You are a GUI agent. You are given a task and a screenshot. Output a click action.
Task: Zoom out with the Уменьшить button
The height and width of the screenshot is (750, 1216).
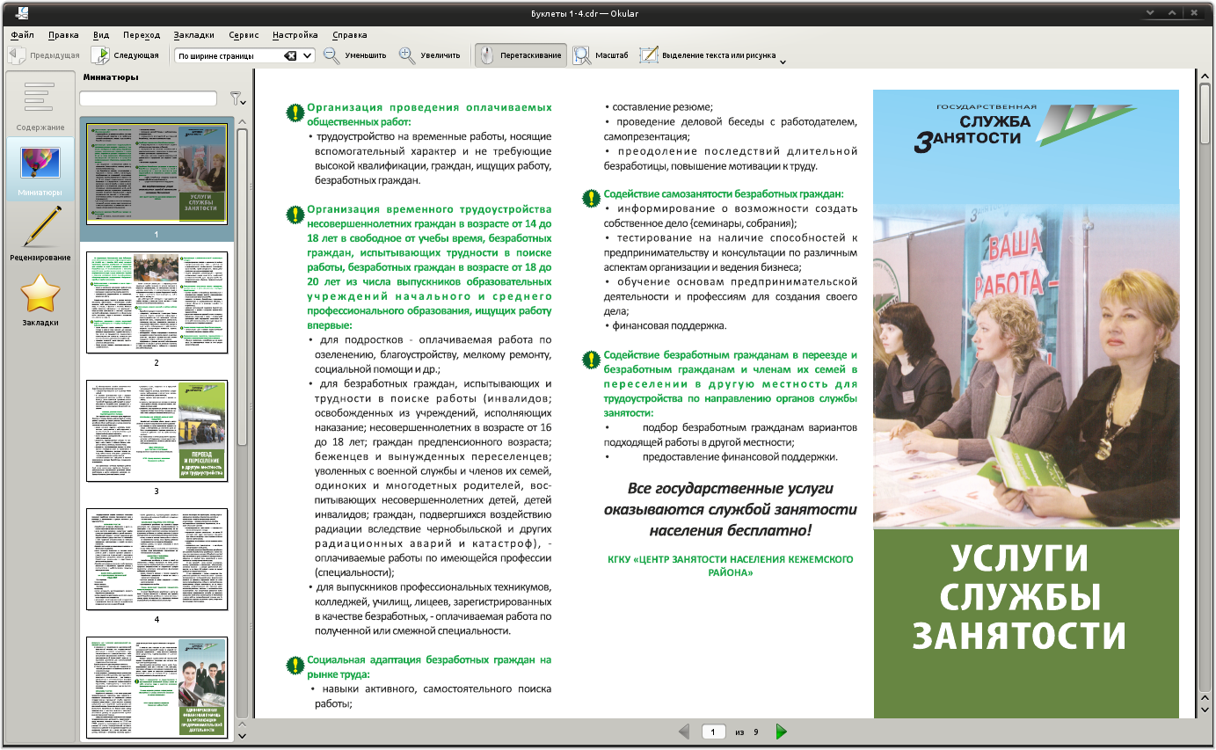pyautogui.click(x=354, y=55)
